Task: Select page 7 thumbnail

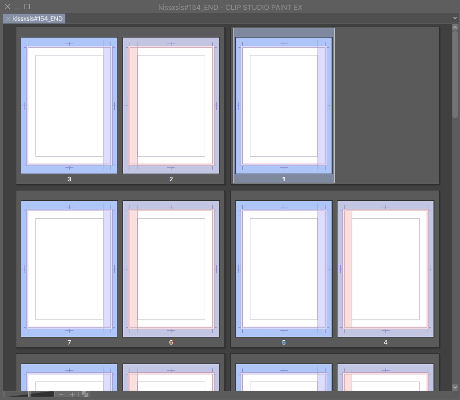Action: pos(69,269)
